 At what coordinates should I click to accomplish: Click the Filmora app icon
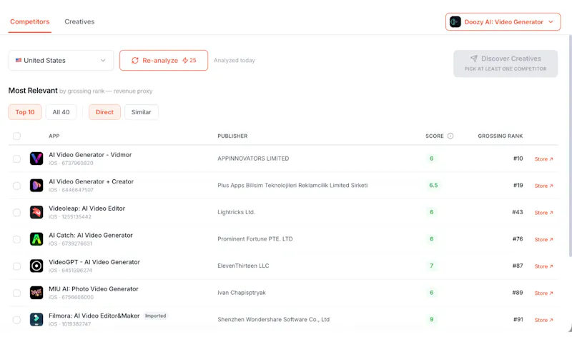[36, 319]
